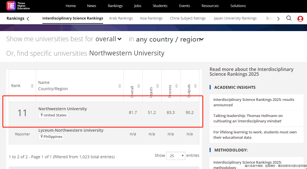Open the Northwestern University link
Screen dimensions: 307x169
(63, 109)
